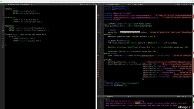Click HEADERS line in left editor
This screenshot has height=109, width=194.
coord(11,9)
